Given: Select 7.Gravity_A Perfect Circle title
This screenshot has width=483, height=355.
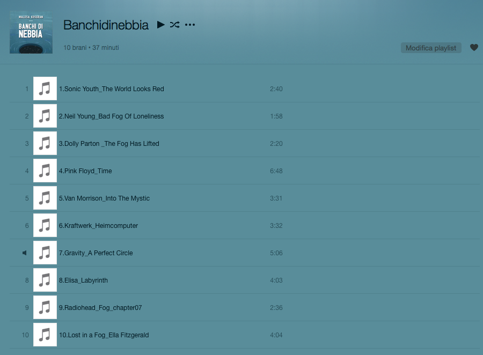Looking at the screenshot, I should (96, 253).
